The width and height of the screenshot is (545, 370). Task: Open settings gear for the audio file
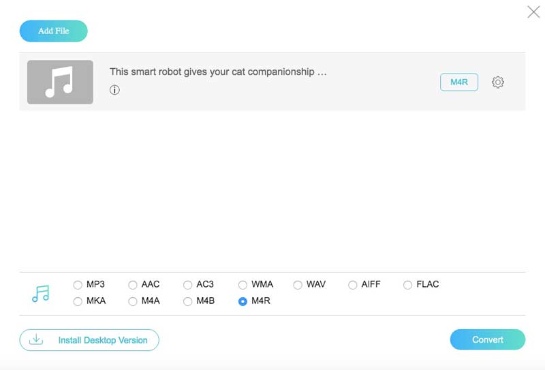(498, 82)
